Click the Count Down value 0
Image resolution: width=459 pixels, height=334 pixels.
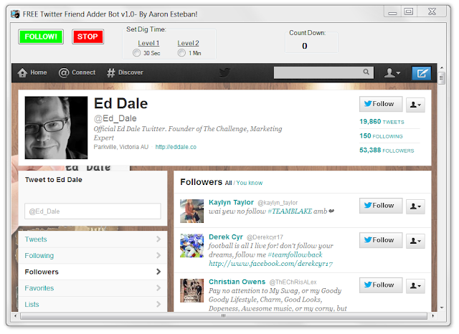[304, 46]
